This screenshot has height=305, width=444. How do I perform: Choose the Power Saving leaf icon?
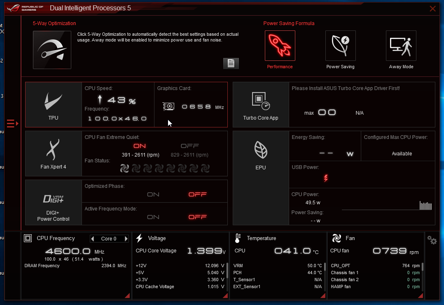pyautogui.click(x=340, y=46)
